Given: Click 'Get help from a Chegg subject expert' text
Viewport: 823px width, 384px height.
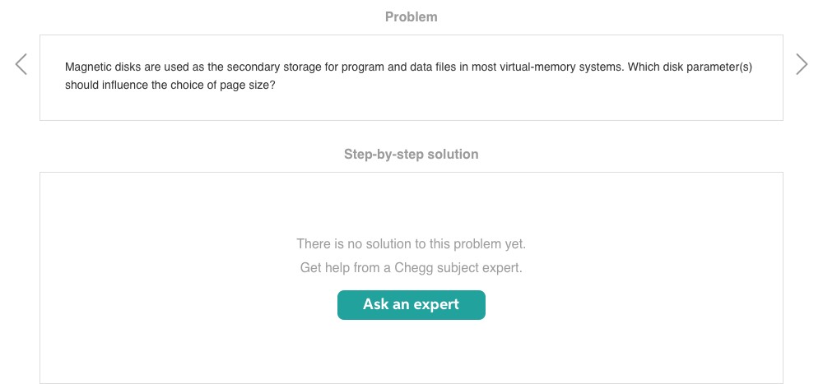Looking at the screenshot, I should (411, 267).
